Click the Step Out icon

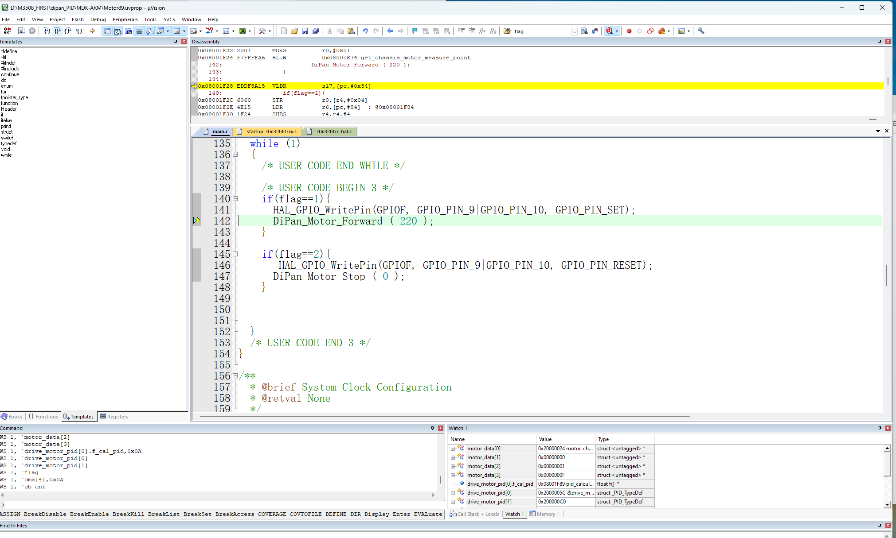(x=68, y=31)
